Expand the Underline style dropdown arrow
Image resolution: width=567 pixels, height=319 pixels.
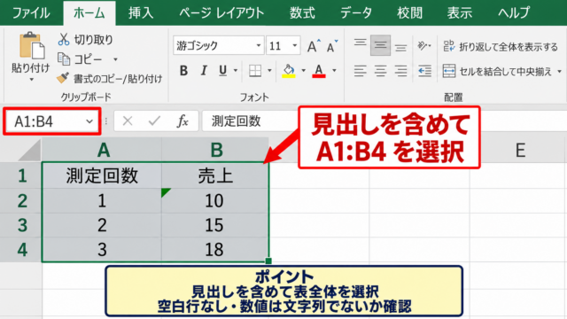(236, 71)
